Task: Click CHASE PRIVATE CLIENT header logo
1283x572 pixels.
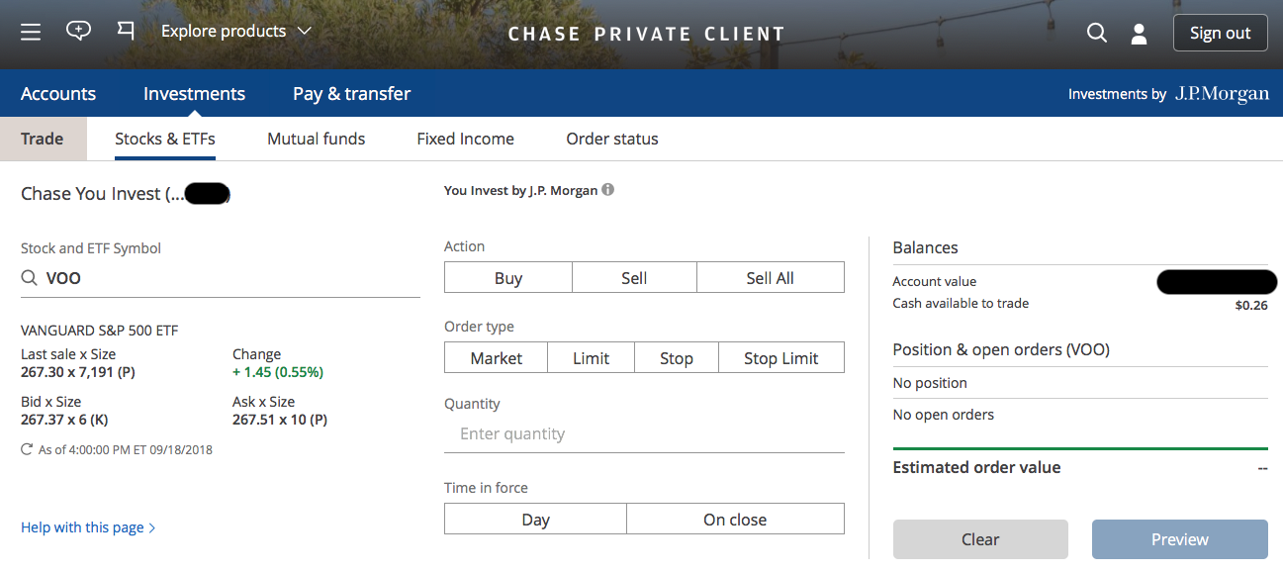Action: coord(646,34)
